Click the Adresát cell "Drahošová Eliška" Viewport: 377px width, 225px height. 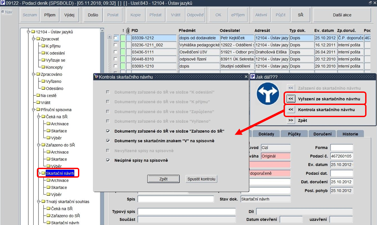[x=272, y=52]
